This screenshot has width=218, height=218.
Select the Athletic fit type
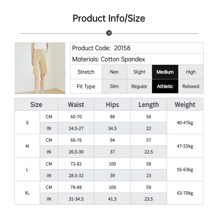(165, 86)
